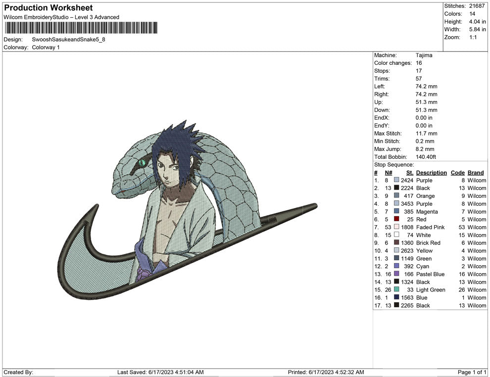This screenshot has height=377, width=490.
Task: Click the St. column header
Action: tap(410, 173)
